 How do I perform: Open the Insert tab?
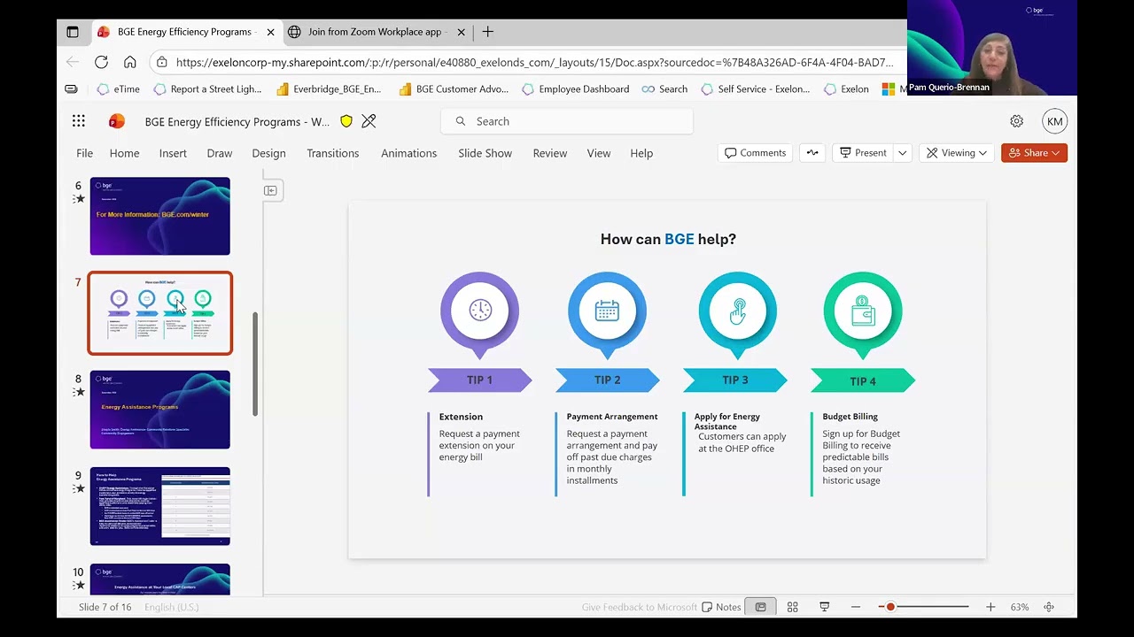[173, 153]
